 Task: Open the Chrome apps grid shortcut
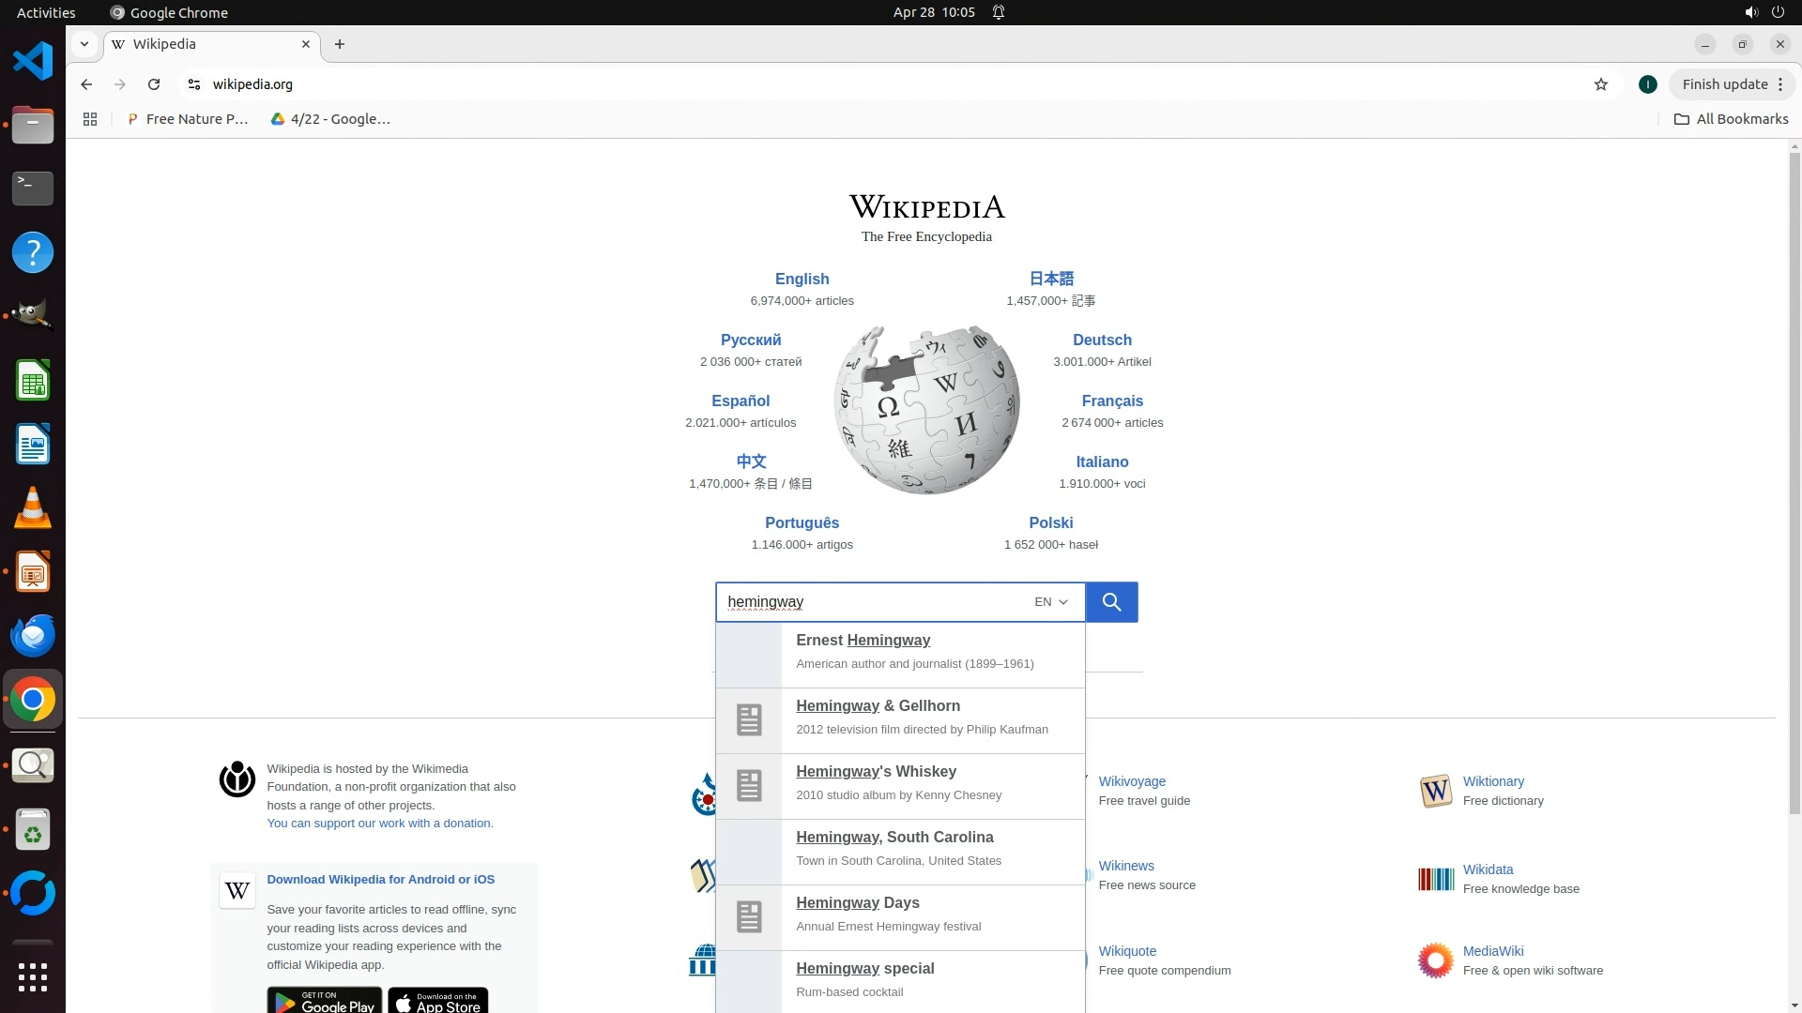(x=90, y=119)
